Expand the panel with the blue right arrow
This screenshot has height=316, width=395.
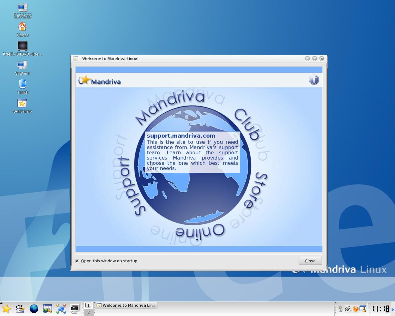coord(393,309)
